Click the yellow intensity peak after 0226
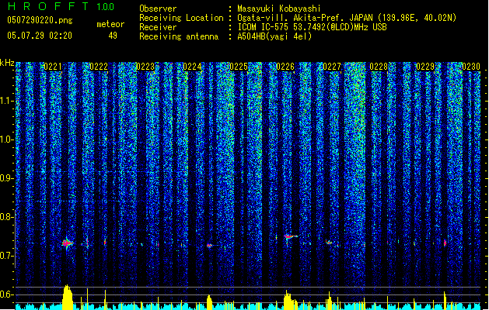Screen dimensions: 489x310 (x=289, y=300)
